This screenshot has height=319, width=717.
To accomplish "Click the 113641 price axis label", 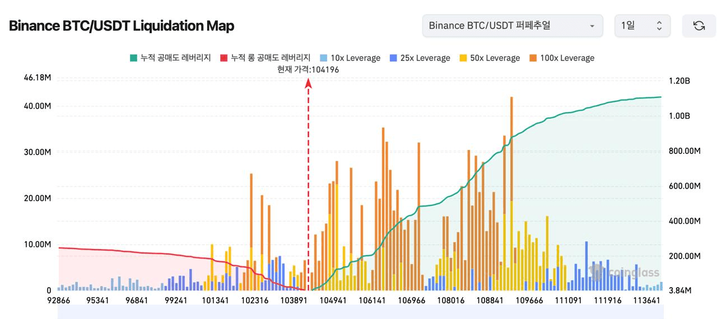I will point(648,301).
